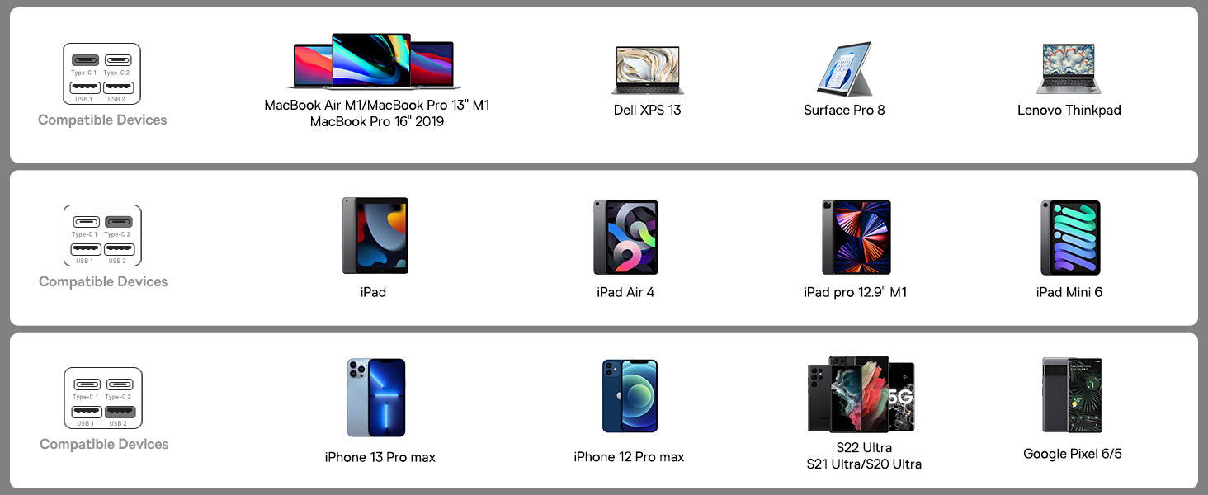Click Compatible Devices label in middle row
Screen dimensions: 1208x495
pyautogui.click(x=103, y=281)
